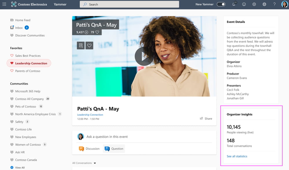Open See all statistics link
The image size is (289, 170).
pyautogui.click(x=237, y=156)
